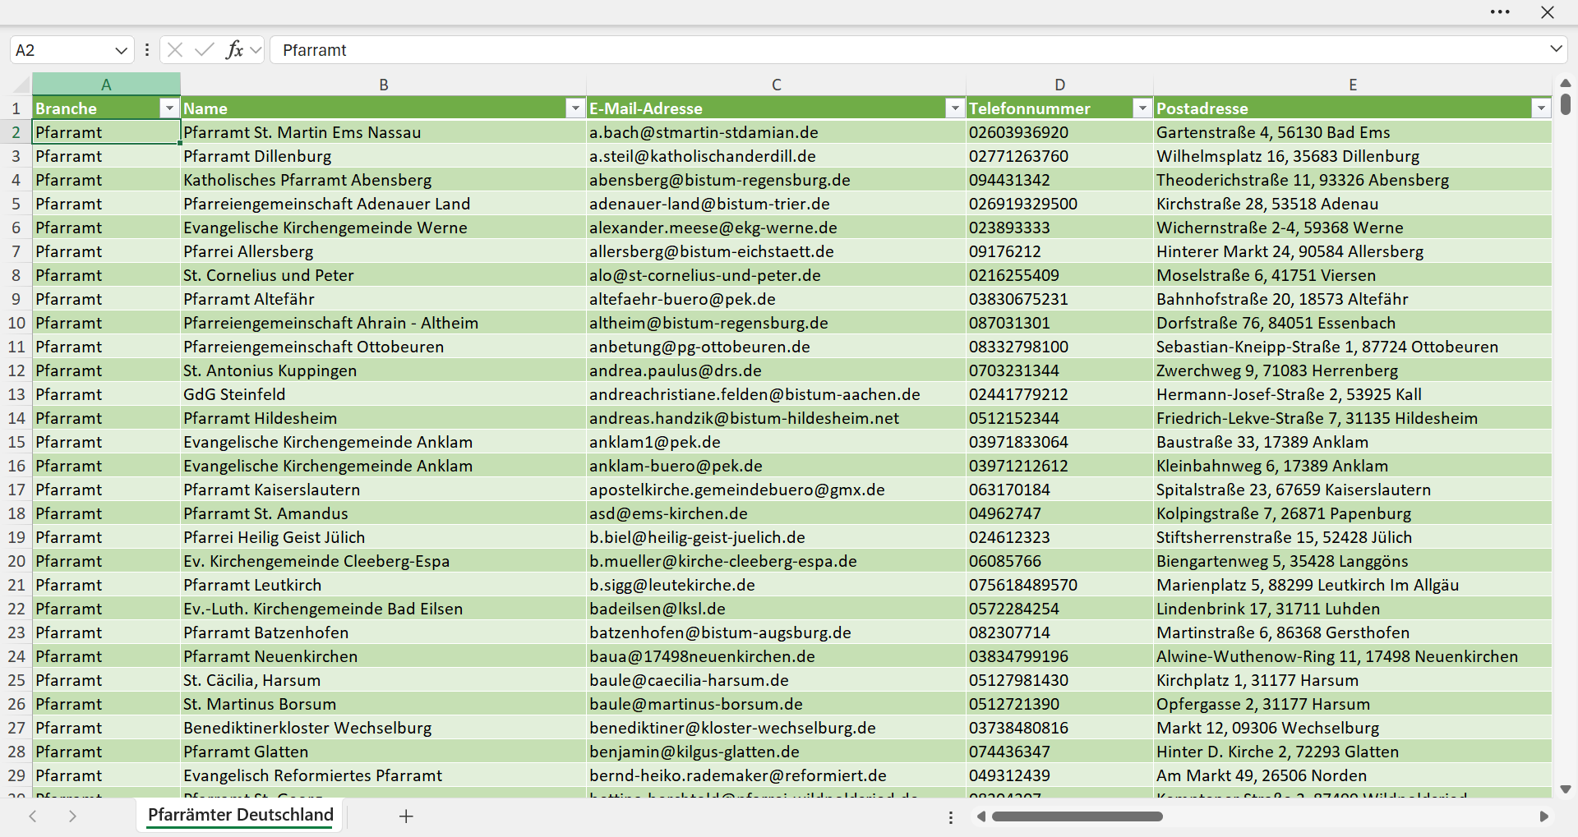Image resolution: width=1578 pixels, height=837 pixels.
Task: Open the Telefonnummer filter dropdown
Action: click(1142, 108)
